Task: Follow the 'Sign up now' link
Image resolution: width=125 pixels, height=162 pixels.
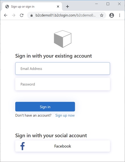Action: click(65, 115)
